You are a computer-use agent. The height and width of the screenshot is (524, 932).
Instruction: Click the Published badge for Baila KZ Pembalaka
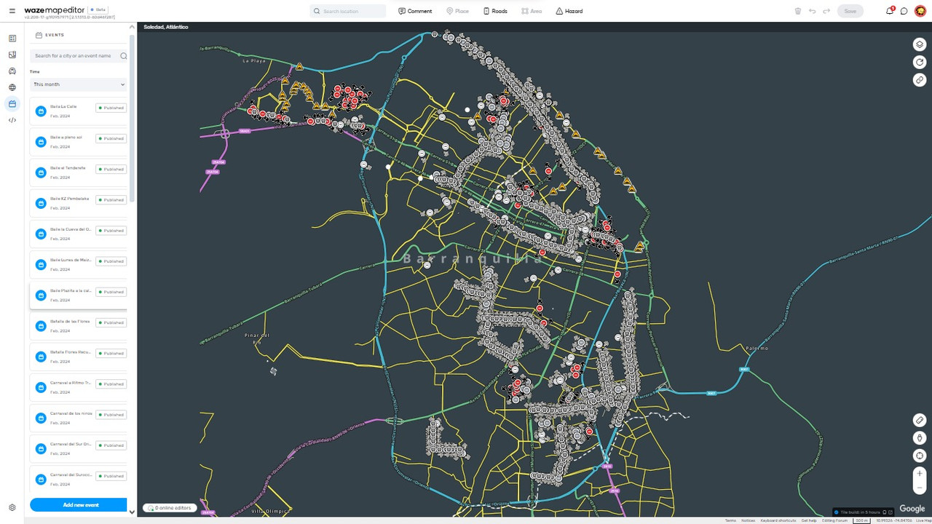[111, 199]
